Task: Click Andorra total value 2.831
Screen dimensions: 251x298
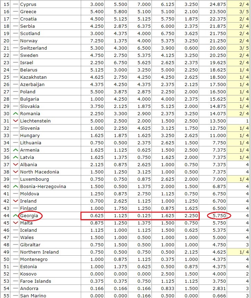Action: (x=219, y=289)
